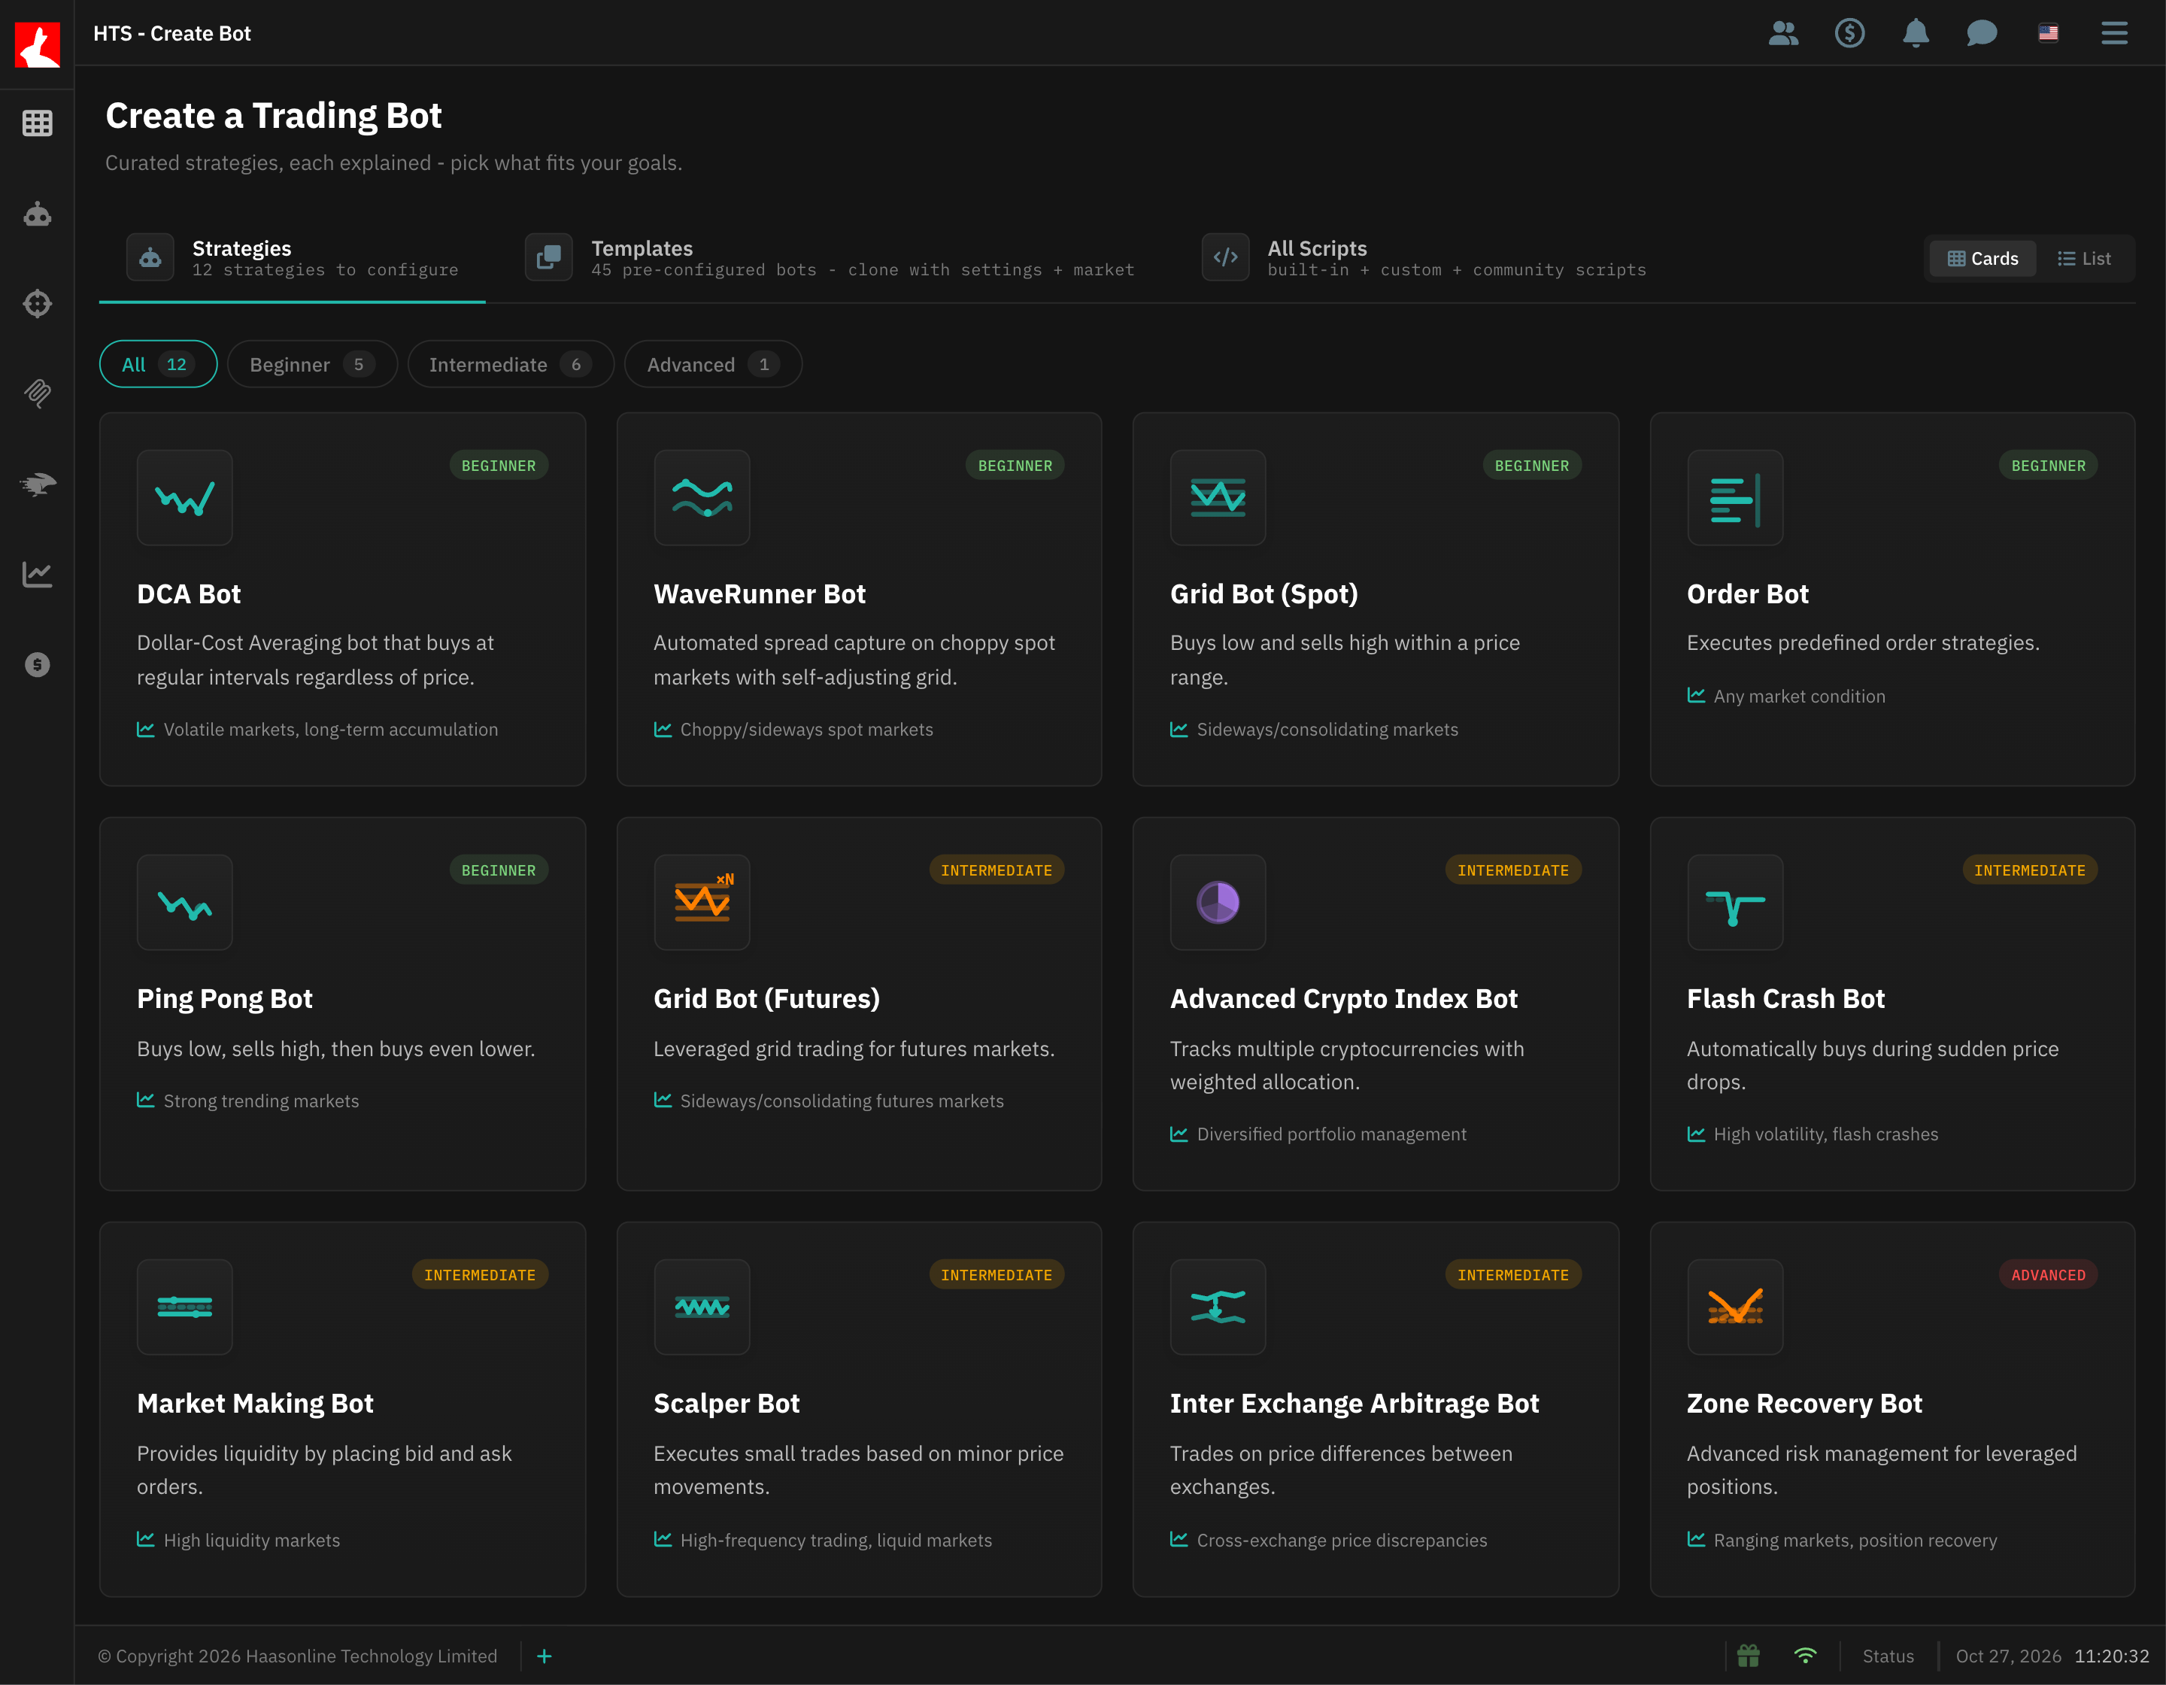This screenshot has width=2166, height=1685.
Task: Click the plus icon in the footer
Action: click(545, 1655)
